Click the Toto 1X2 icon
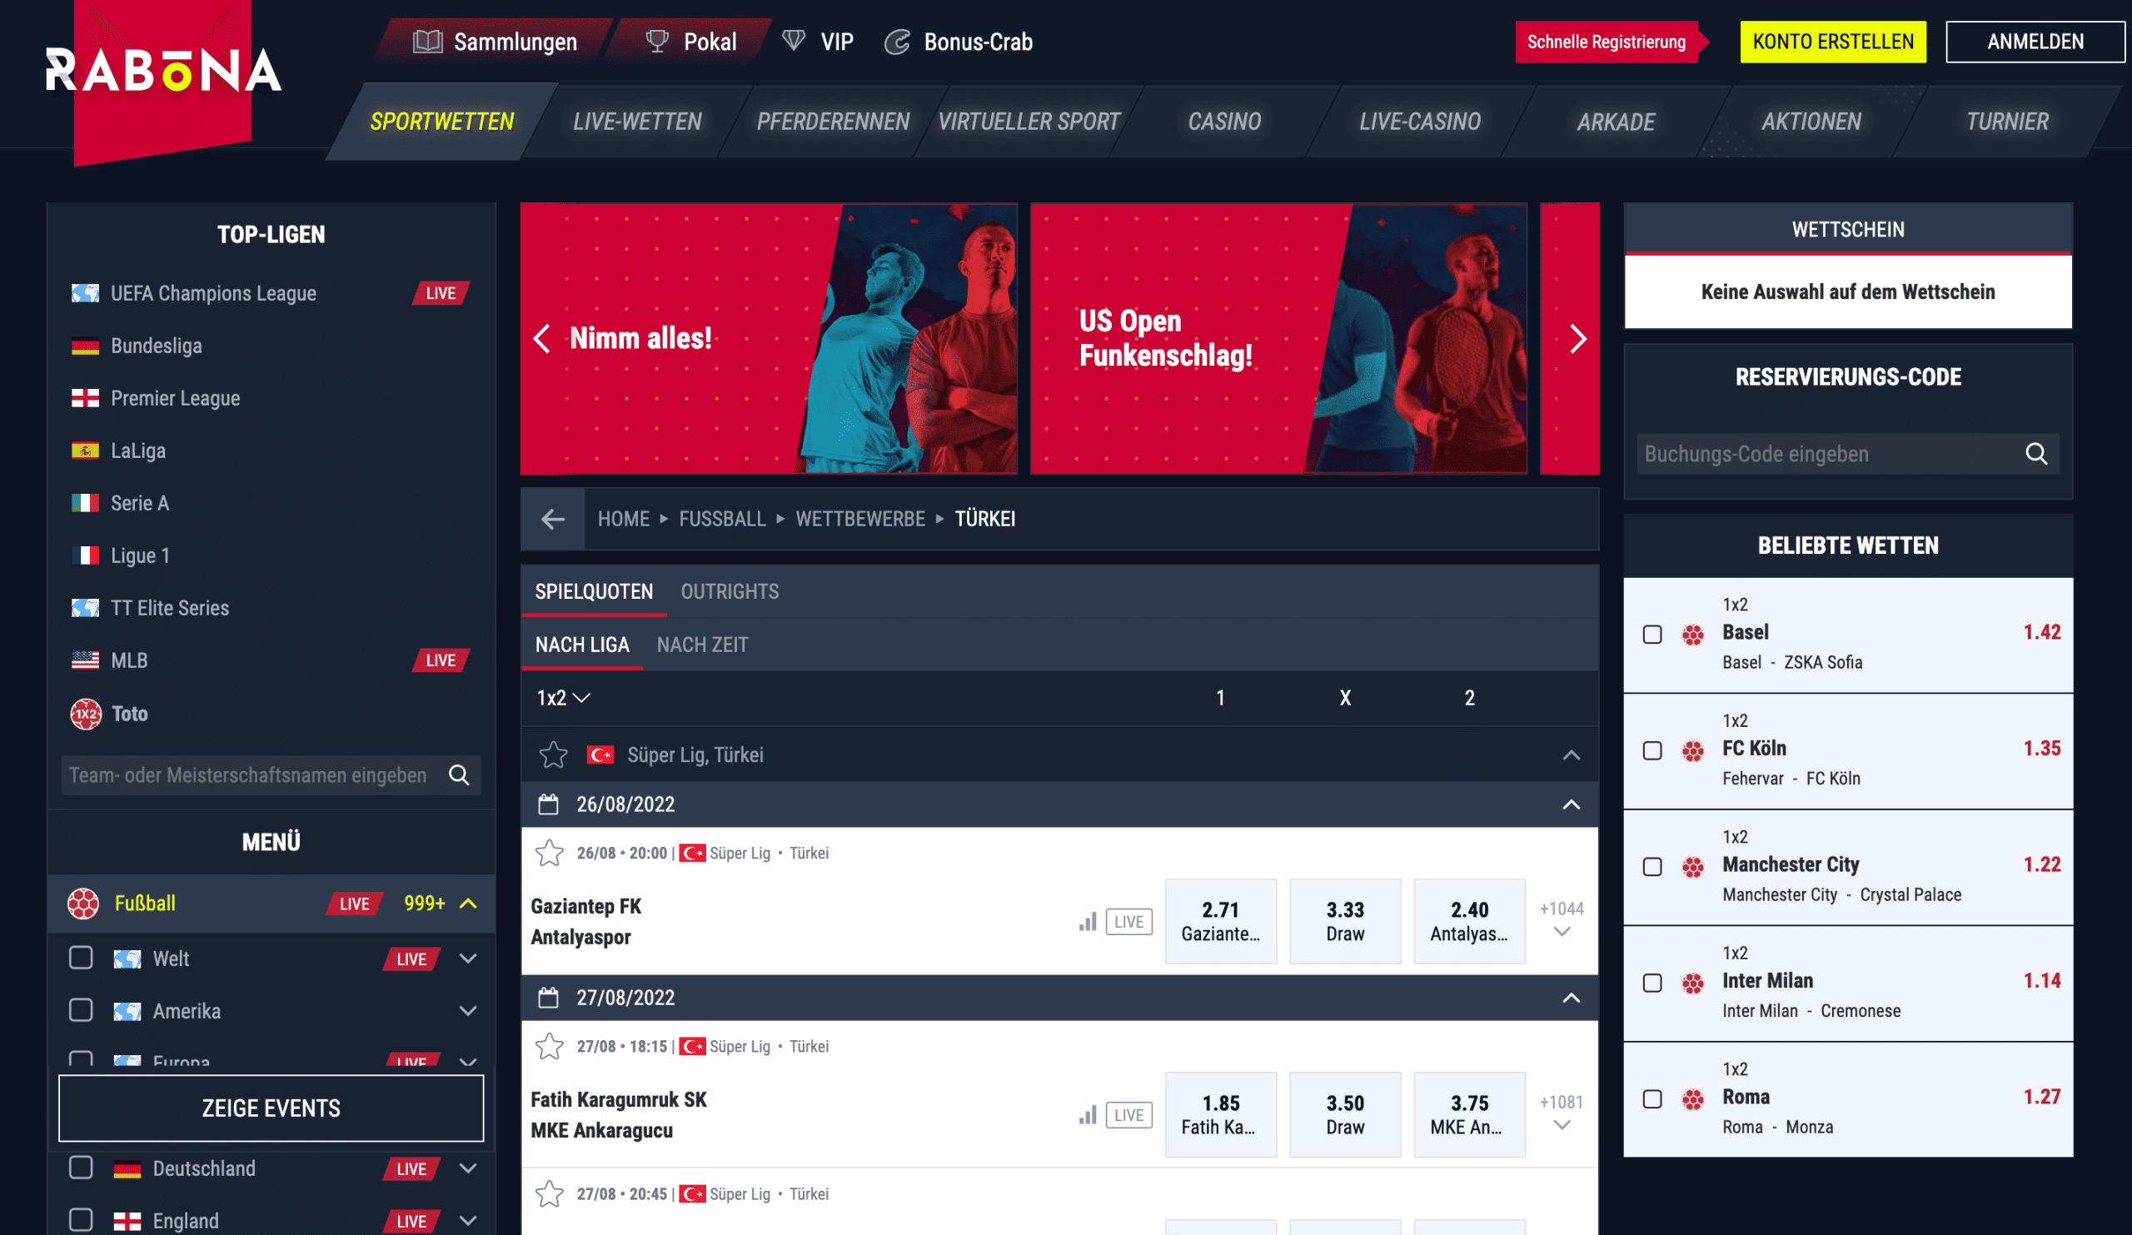The image size is (2132, 1235). pyautogui.click(x=86, y=714)
